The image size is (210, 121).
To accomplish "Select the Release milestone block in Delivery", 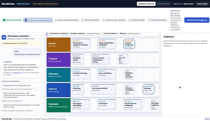I will point(148,89).
